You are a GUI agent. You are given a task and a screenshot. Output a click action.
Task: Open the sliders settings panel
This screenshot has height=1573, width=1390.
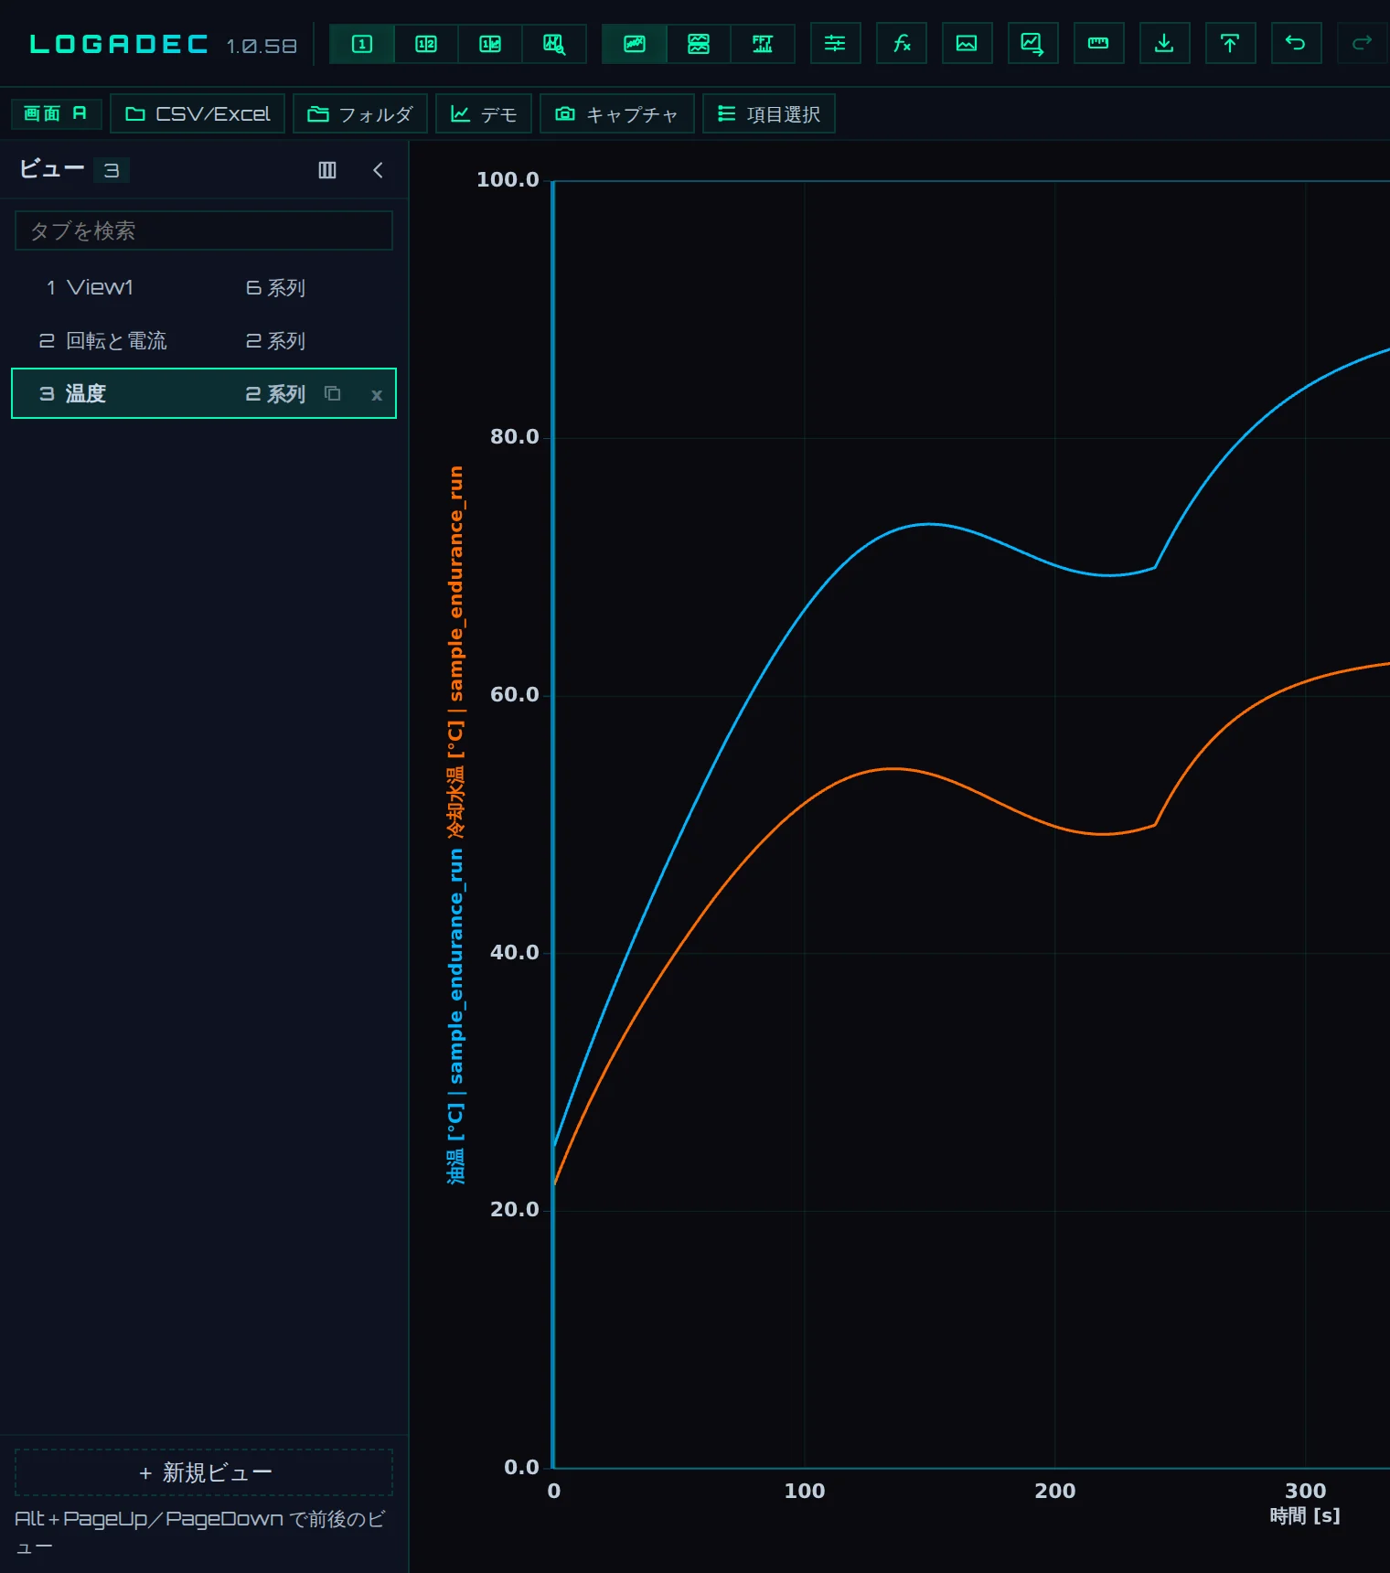pos(835,44)
